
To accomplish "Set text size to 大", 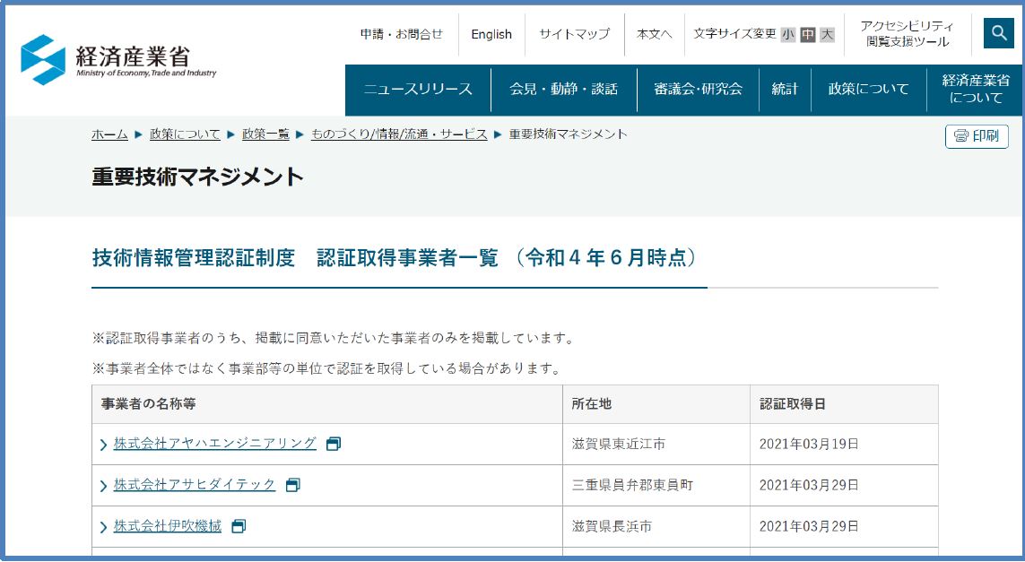I will [828, 35].
